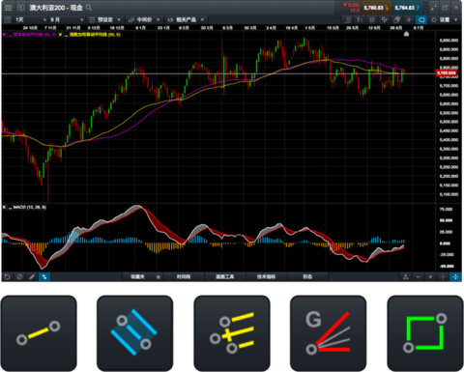This screenshot has width=464, height=372.
Task: Toggle the grid lines icon in toolbar
Action: (372, 20)
